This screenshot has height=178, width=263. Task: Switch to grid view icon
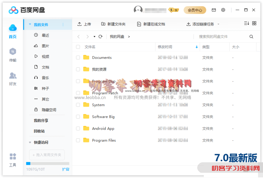254,23
